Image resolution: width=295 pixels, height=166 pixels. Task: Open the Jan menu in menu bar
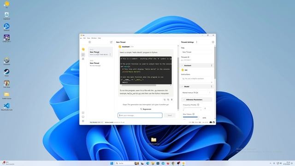click(x=81, y=38)
